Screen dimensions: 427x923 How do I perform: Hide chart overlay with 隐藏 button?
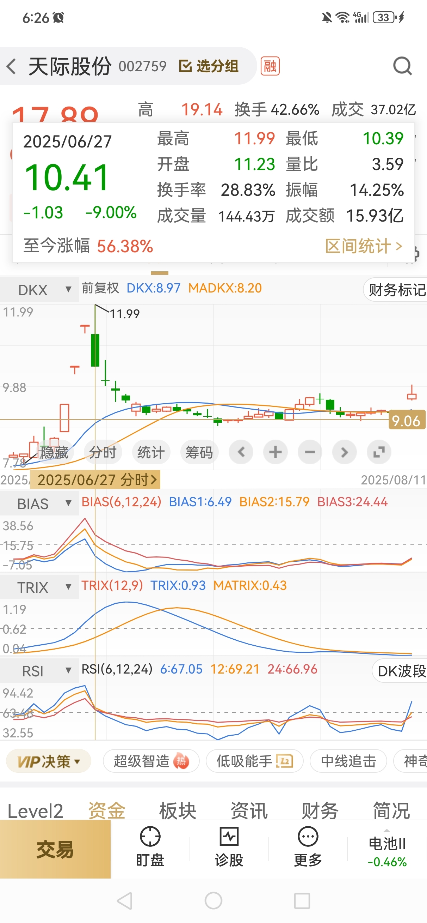click(x=54, y=452)
